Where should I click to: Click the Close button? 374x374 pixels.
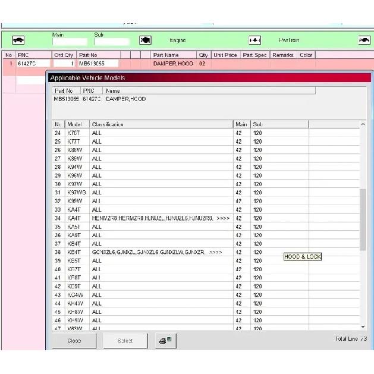pyautogui.click(x=74, y=341)
